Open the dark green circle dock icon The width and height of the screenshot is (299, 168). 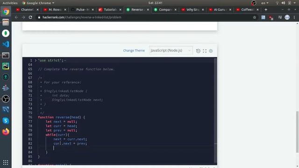pyautogui.click(x=6, y=77)
